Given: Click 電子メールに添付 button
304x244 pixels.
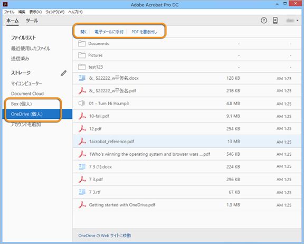Looking at the screenshot, I should (x=109, y=32).
